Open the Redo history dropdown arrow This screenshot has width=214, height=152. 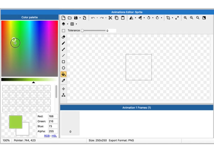(x=106, y=18)
